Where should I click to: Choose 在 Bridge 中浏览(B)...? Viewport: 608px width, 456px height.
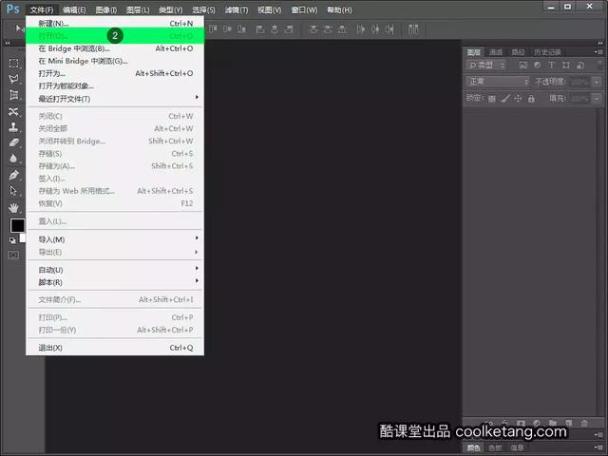115,48
